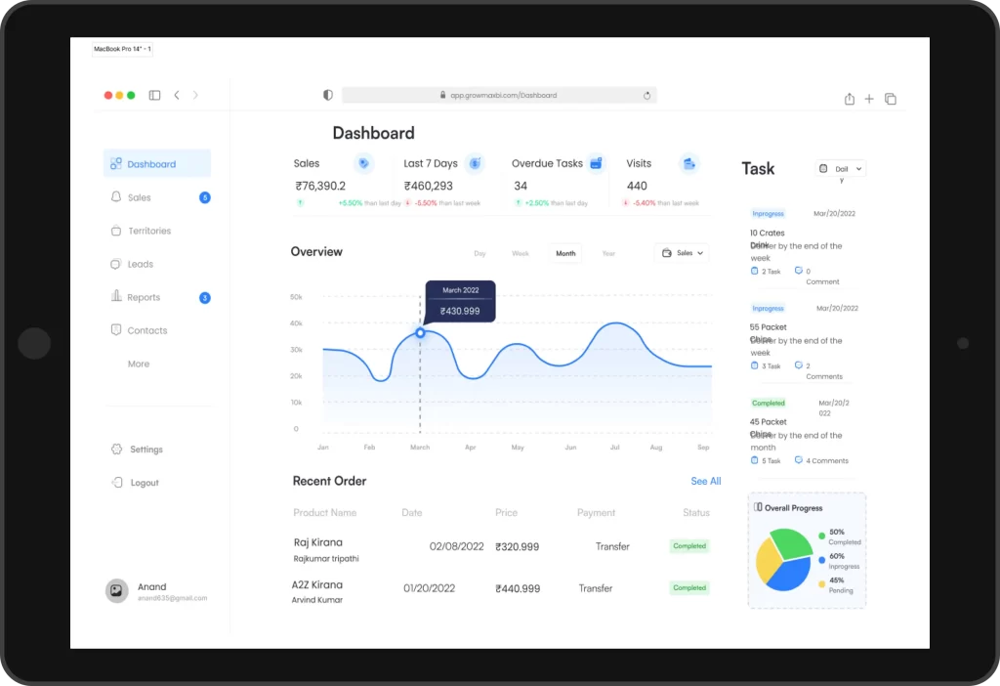Screen dimensions: 1000x686
Task: Click the Sales bell icon in sidebar
Action: tap(116, 197)
